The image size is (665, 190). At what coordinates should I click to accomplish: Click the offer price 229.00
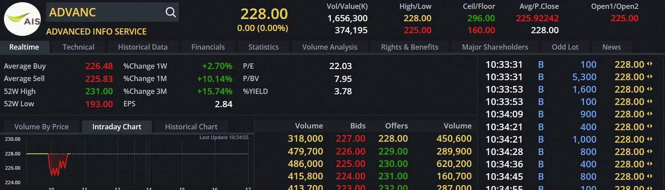[x=393, y=151]
